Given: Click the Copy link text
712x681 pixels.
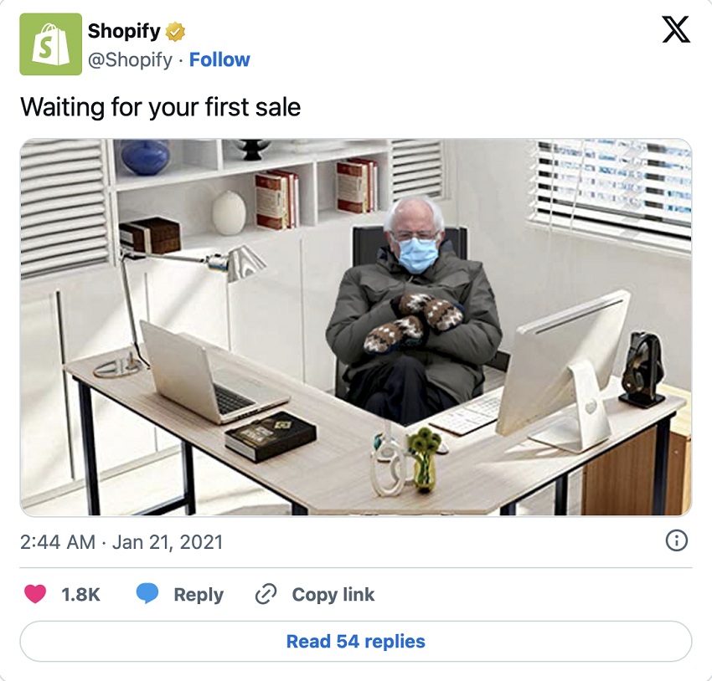Looking at the screenshot, I should 333,594.
